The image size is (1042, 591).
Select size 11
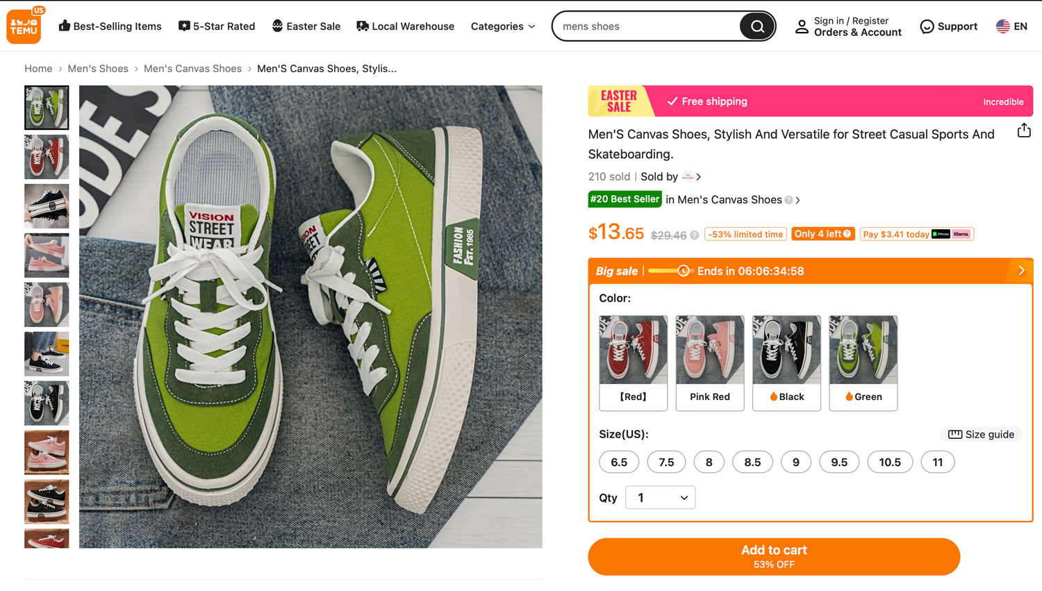tap(938, 462)
